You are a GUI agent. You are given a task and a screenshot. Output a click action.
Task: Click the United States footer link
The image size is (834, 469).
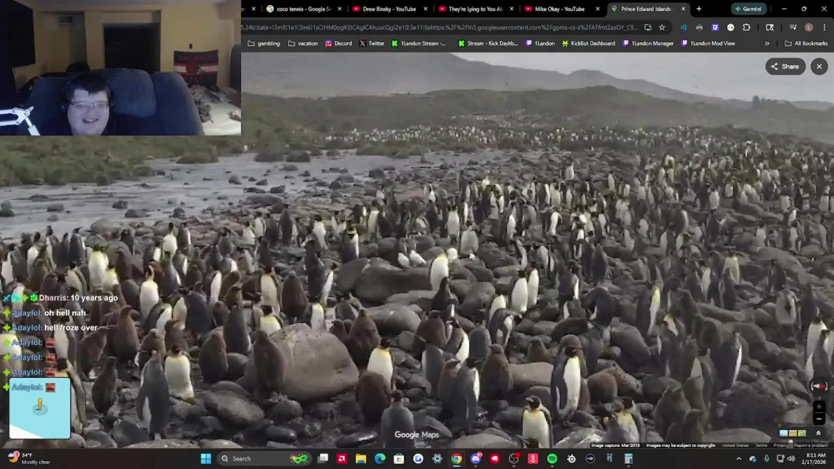tap(735, 446)
